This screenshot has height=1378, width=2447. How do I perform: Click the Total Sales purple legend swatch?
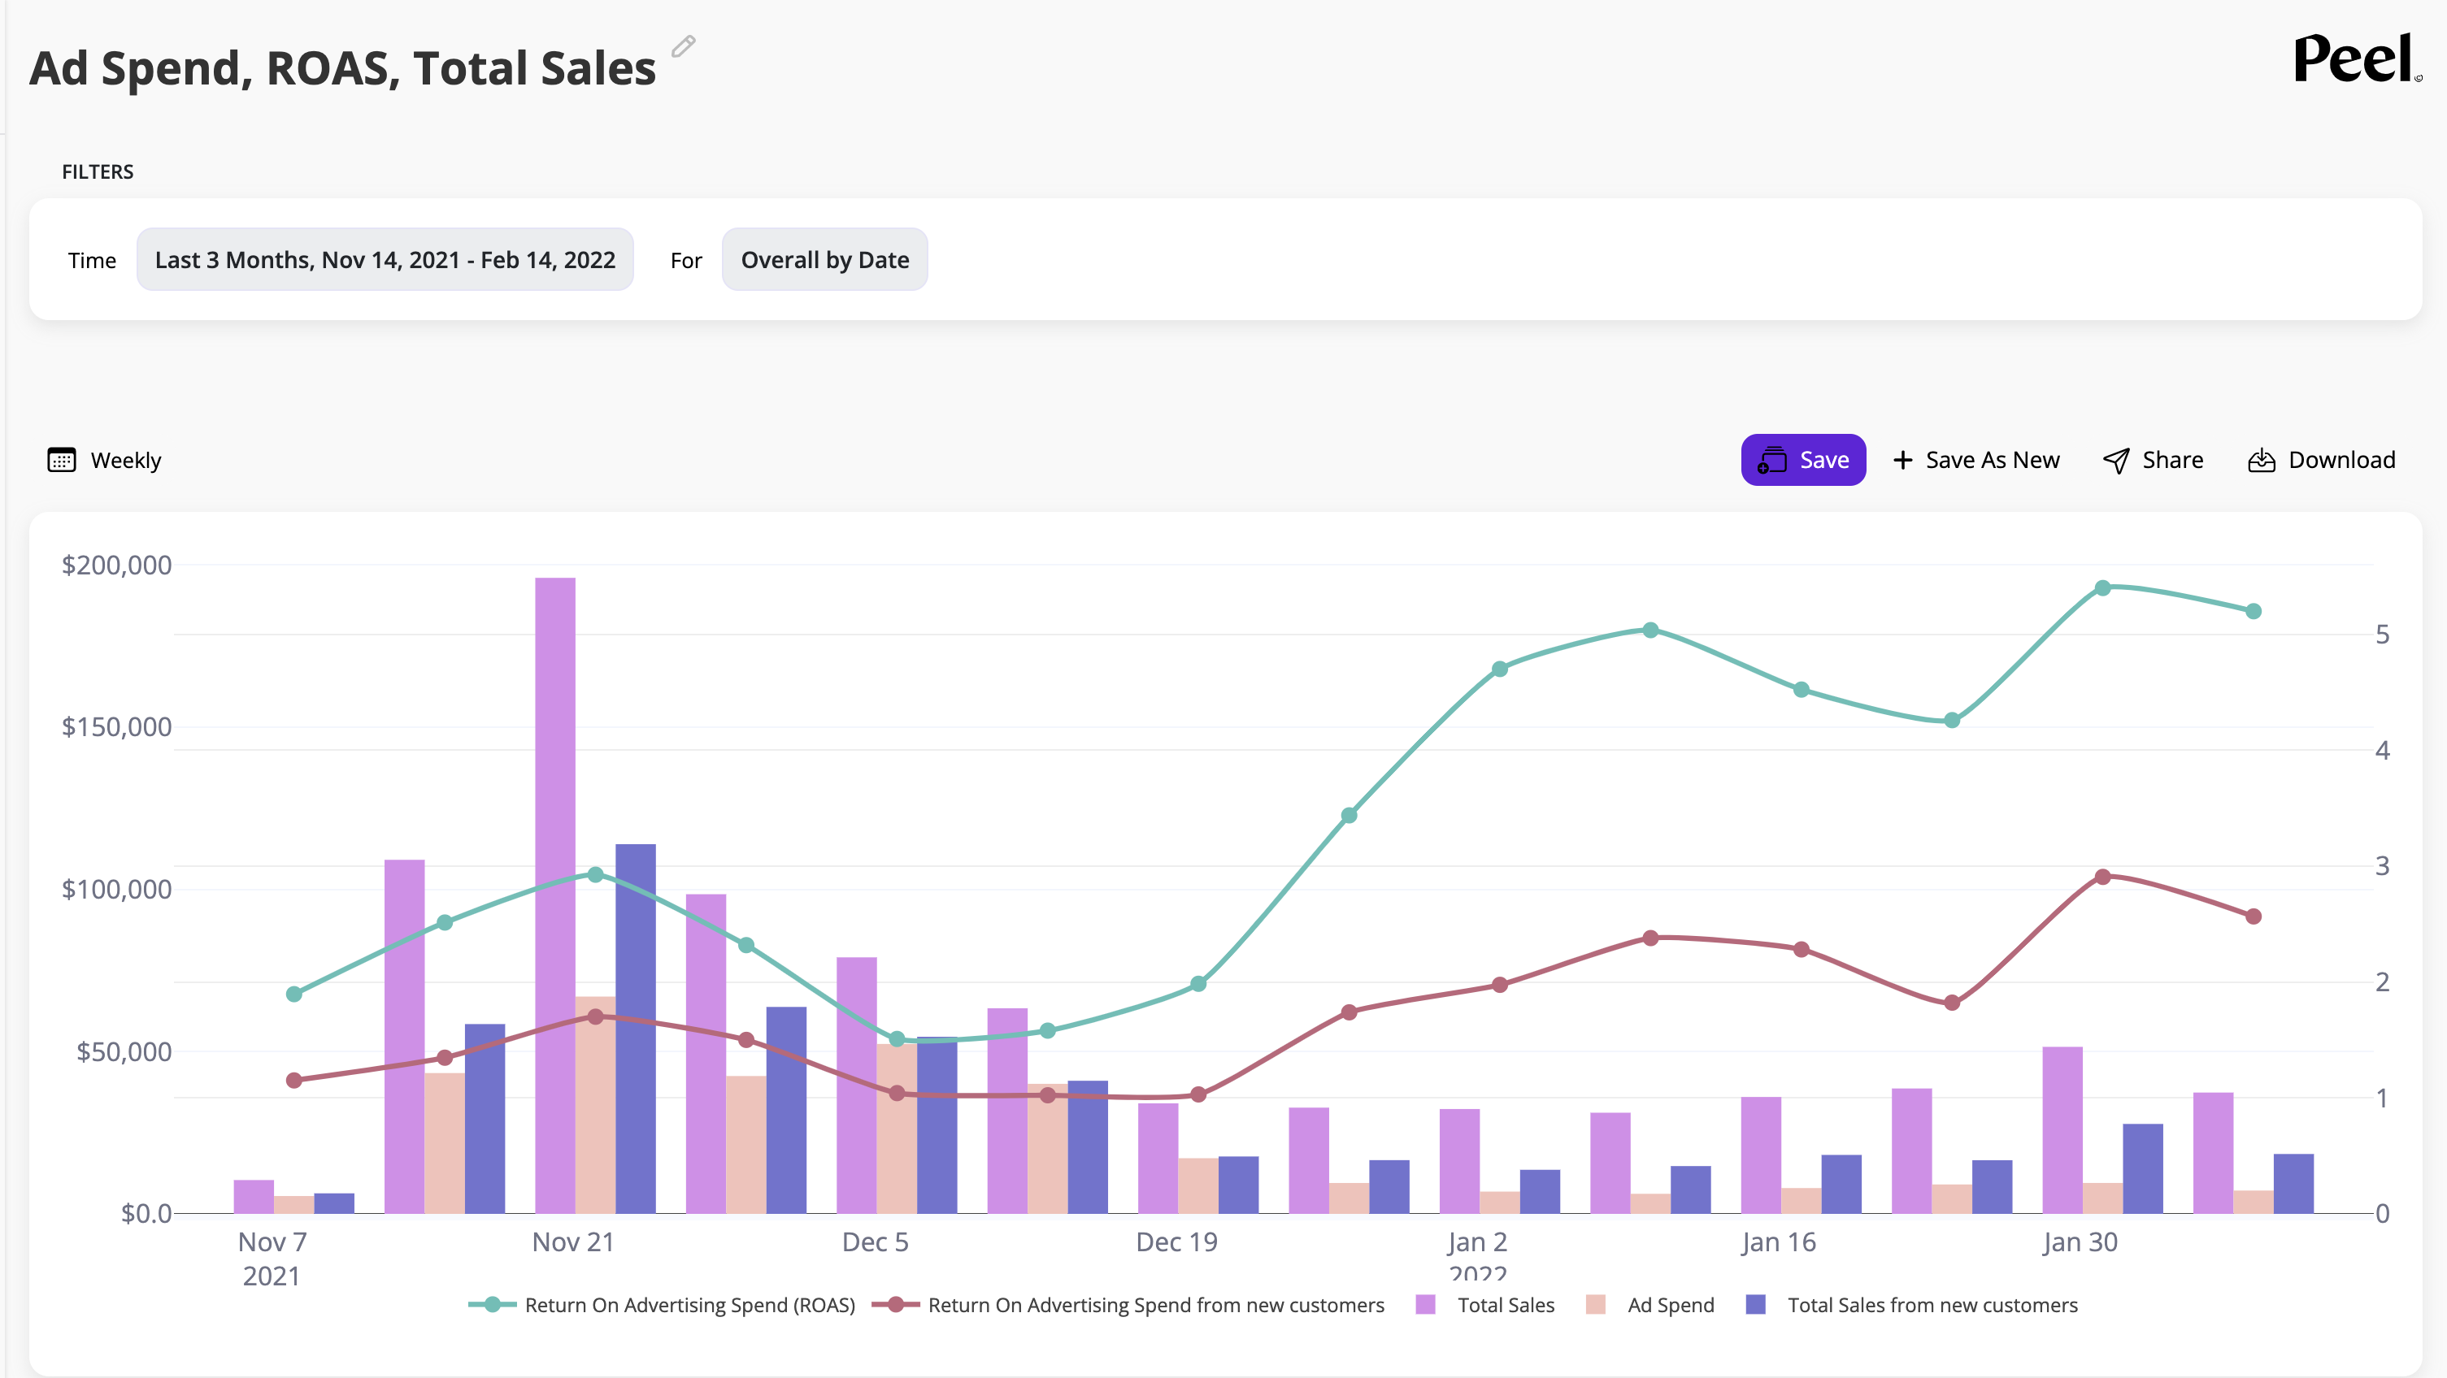tap(1425, 1305)
